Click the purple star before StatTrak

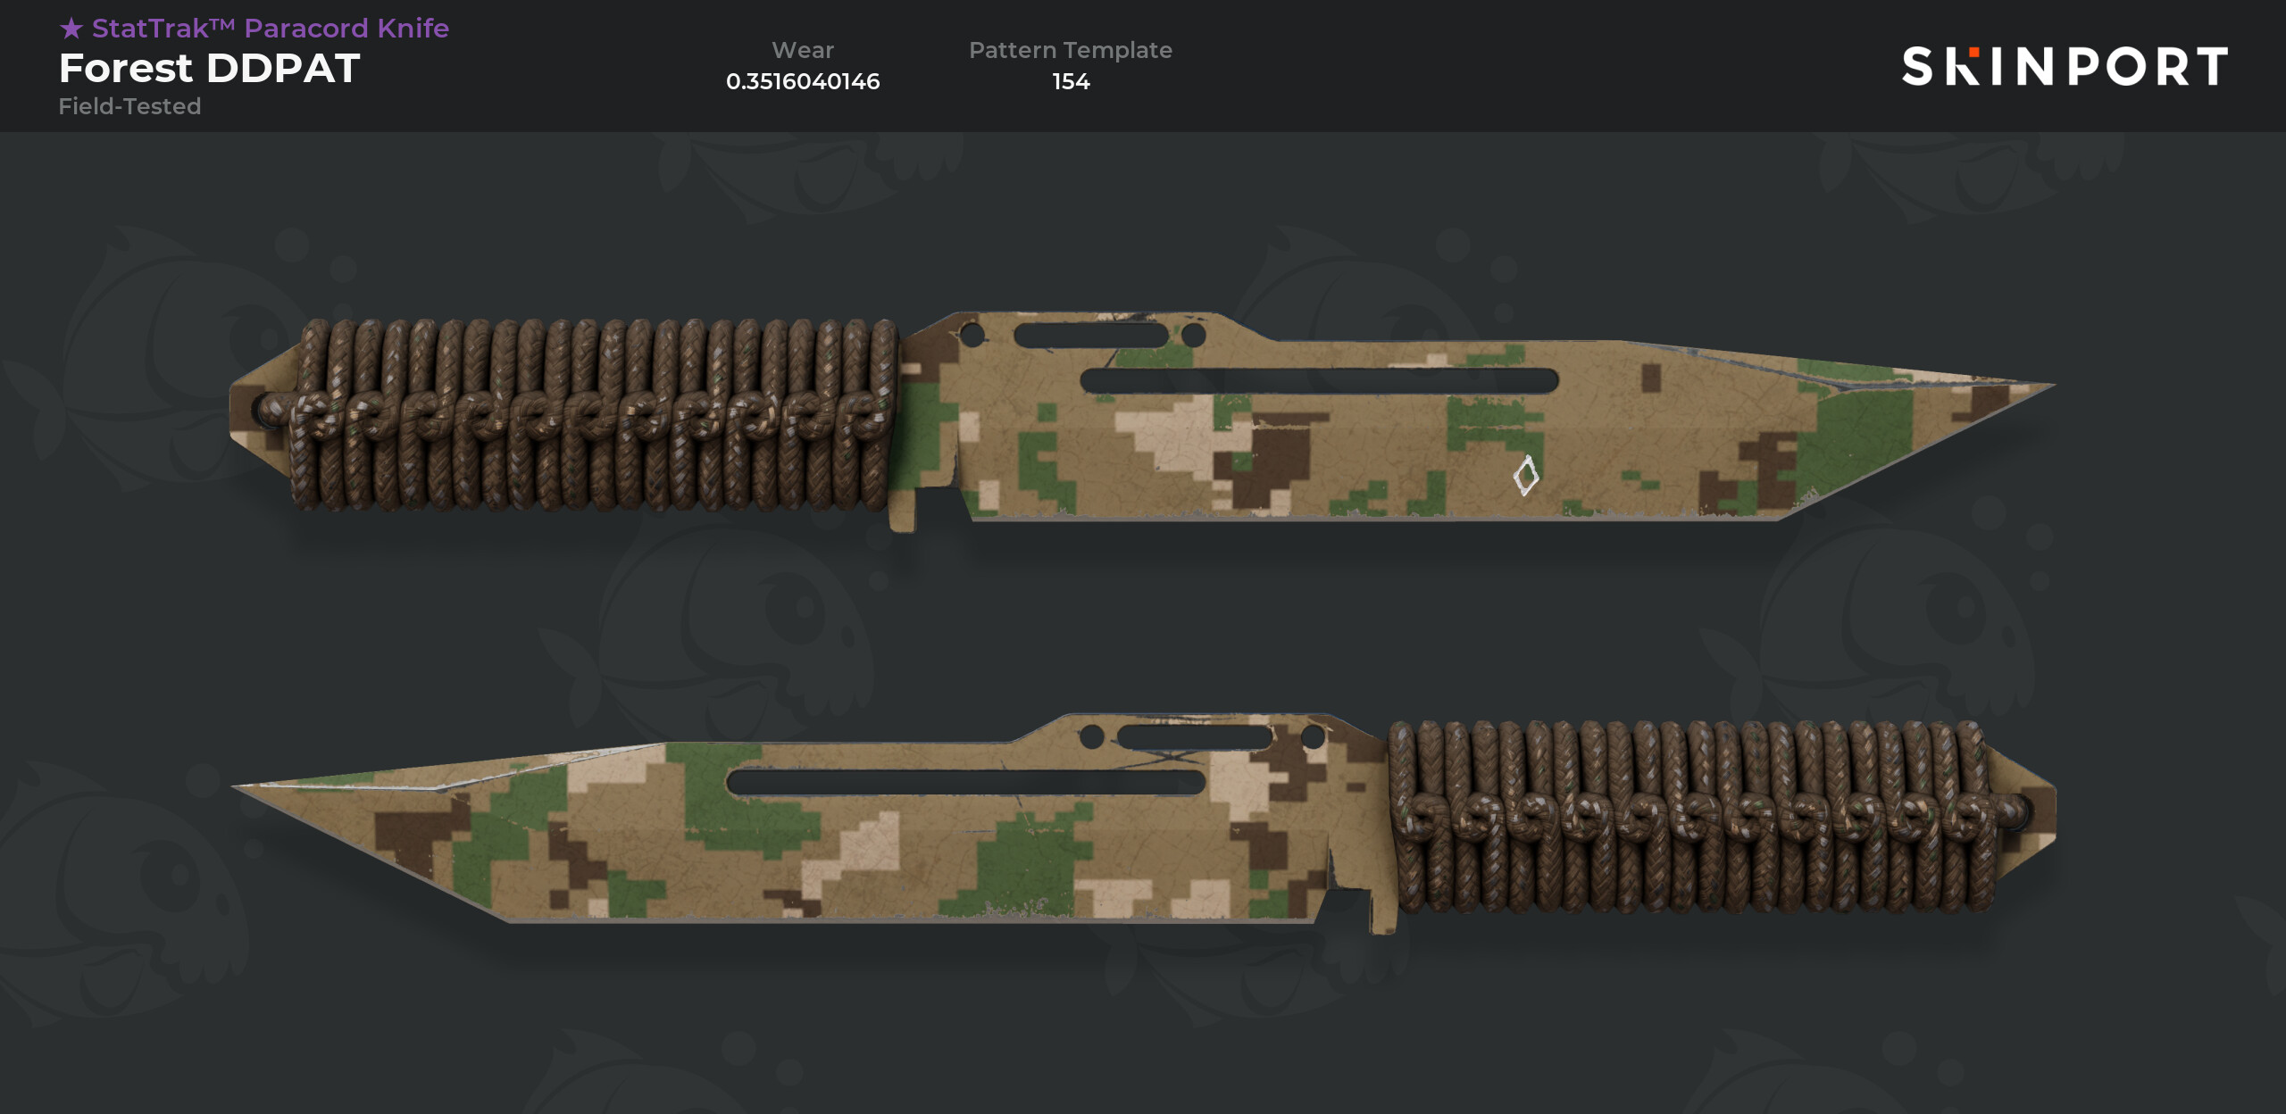pos(71,29)
